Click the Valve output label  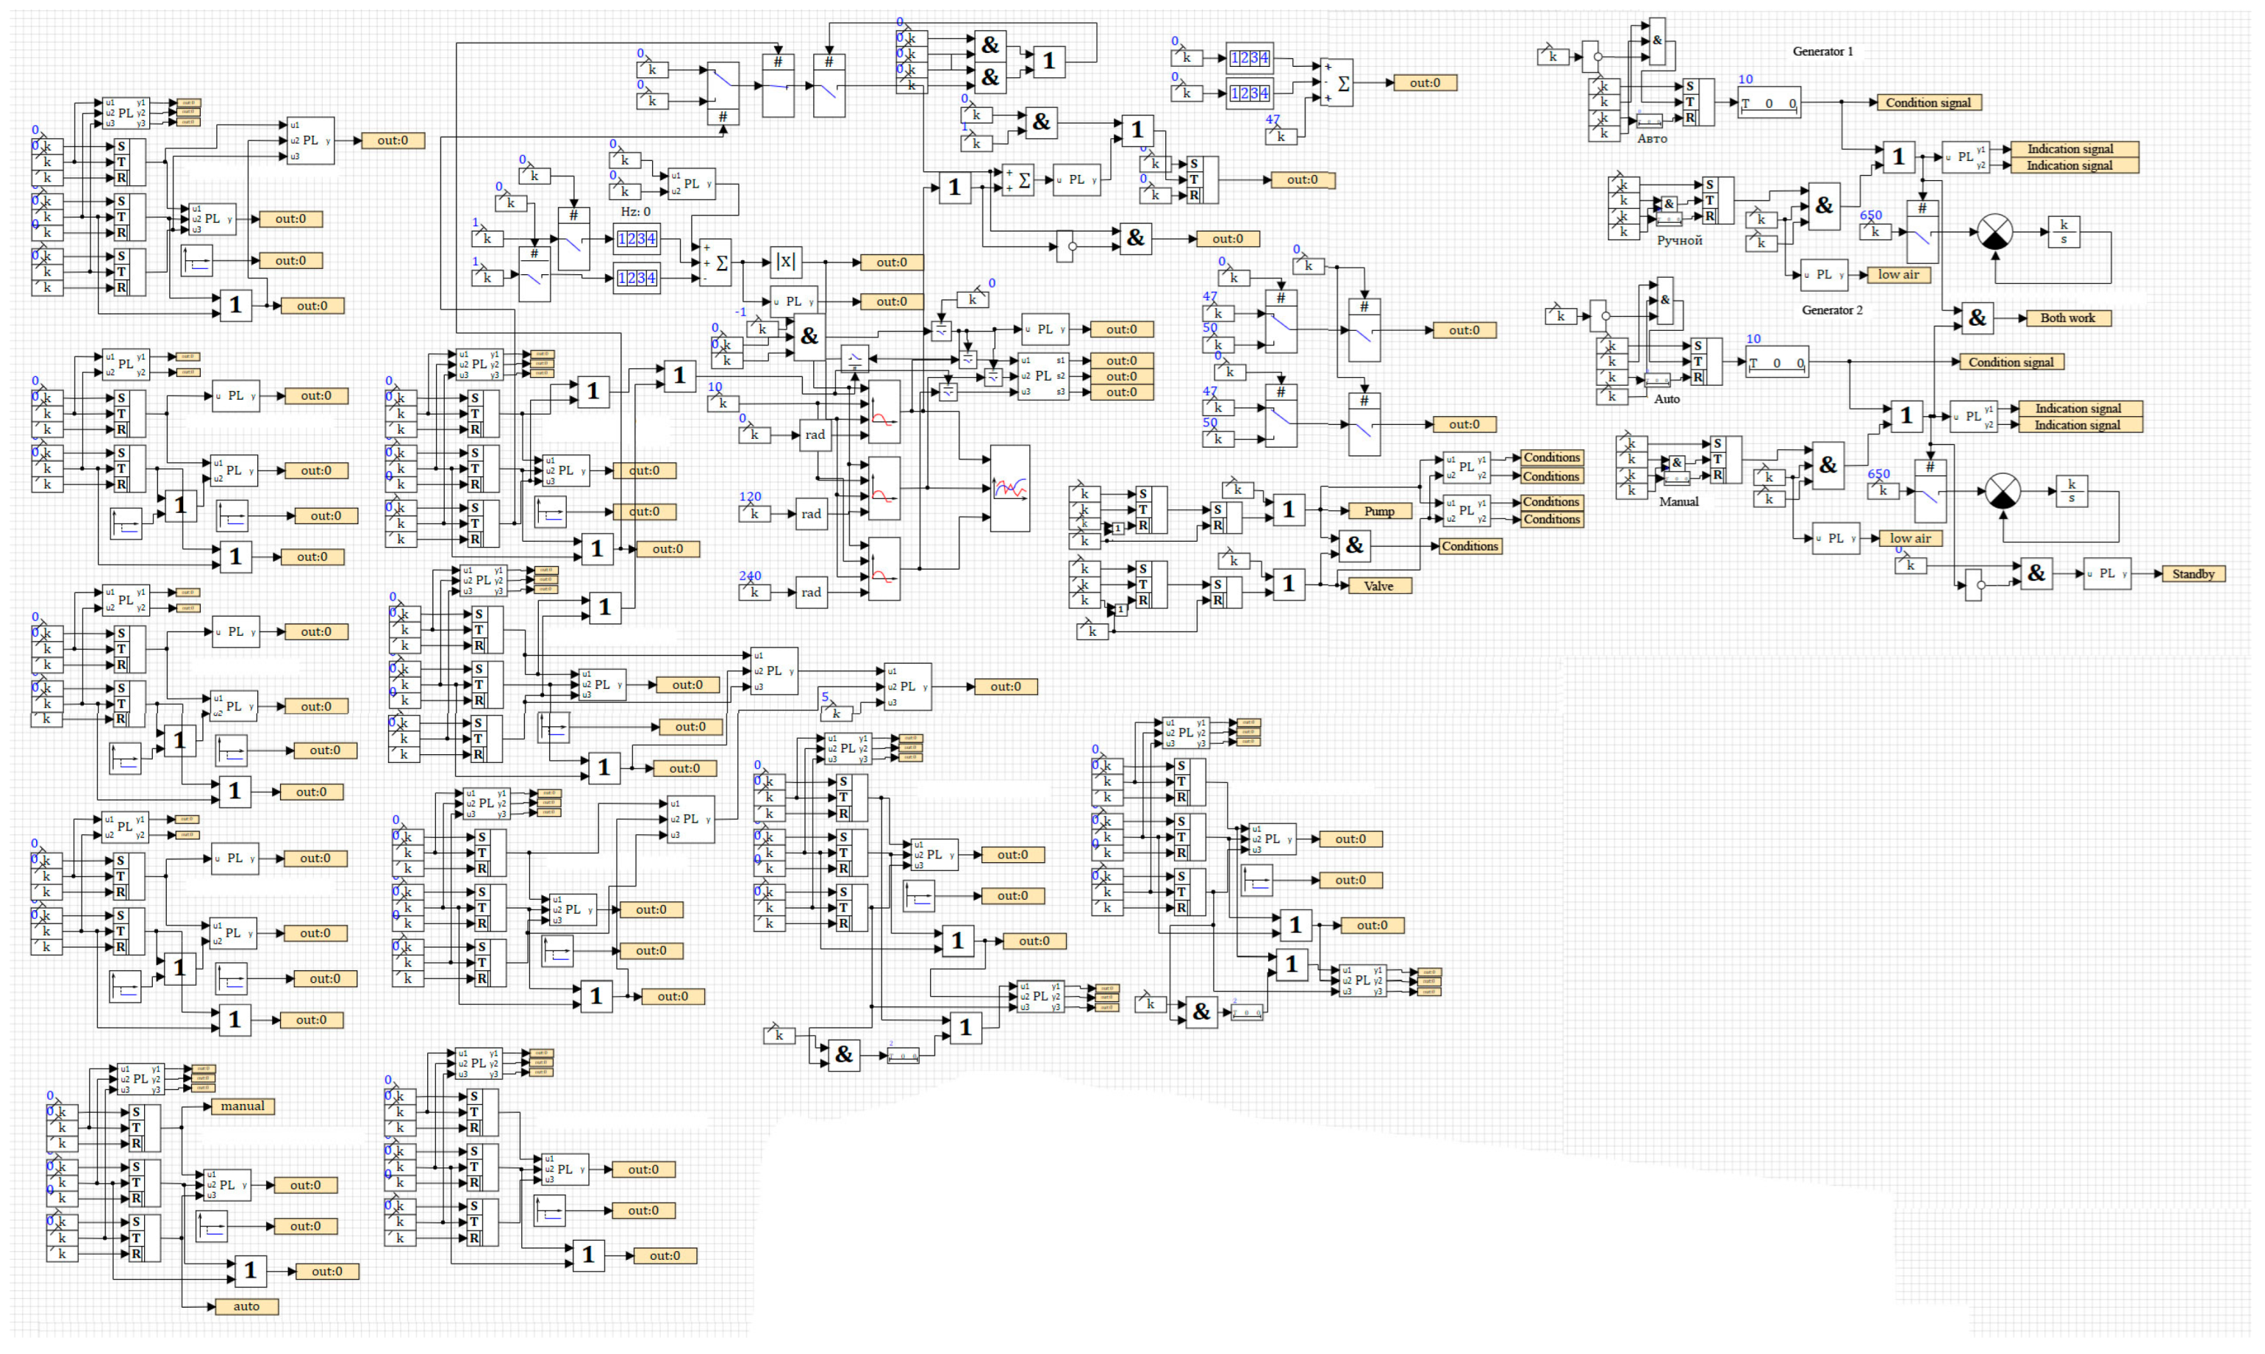(1378, 586)
